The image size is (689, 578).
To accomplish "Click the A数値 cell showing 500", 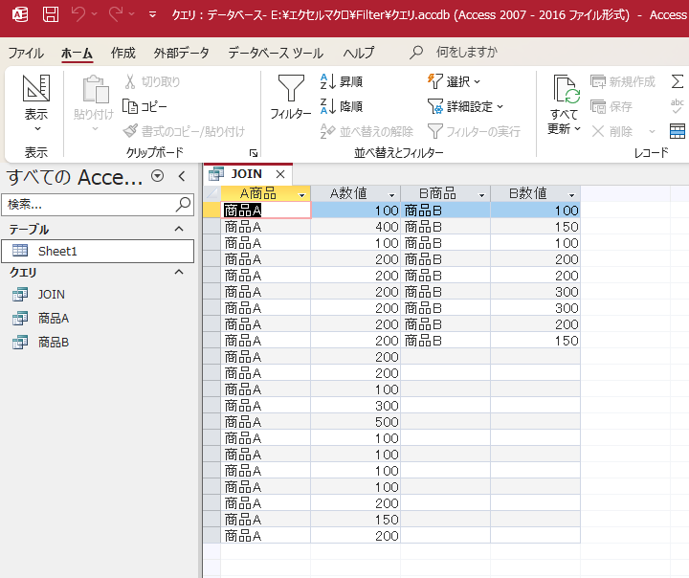I will tap(356, 422).
